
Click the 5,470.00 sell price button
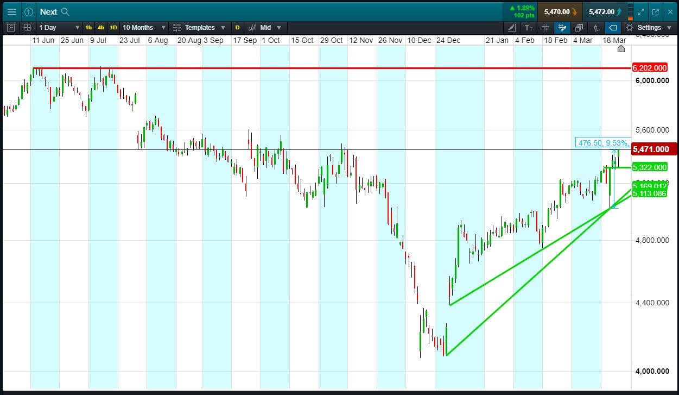coord(561,11)
